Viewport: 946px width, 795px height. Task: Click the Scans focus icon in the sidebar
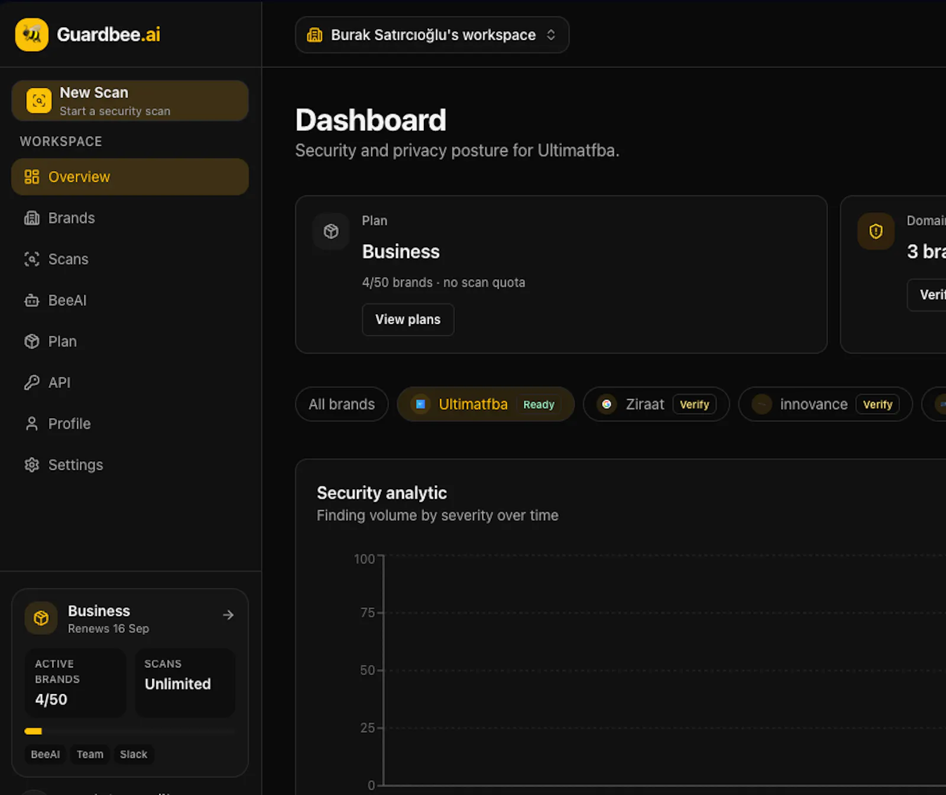pos(32,259)
